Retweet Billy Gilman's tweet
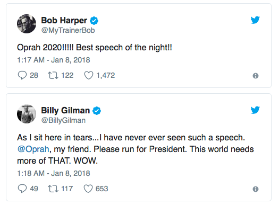Screen dimensions: 279x205 point(53,189)
